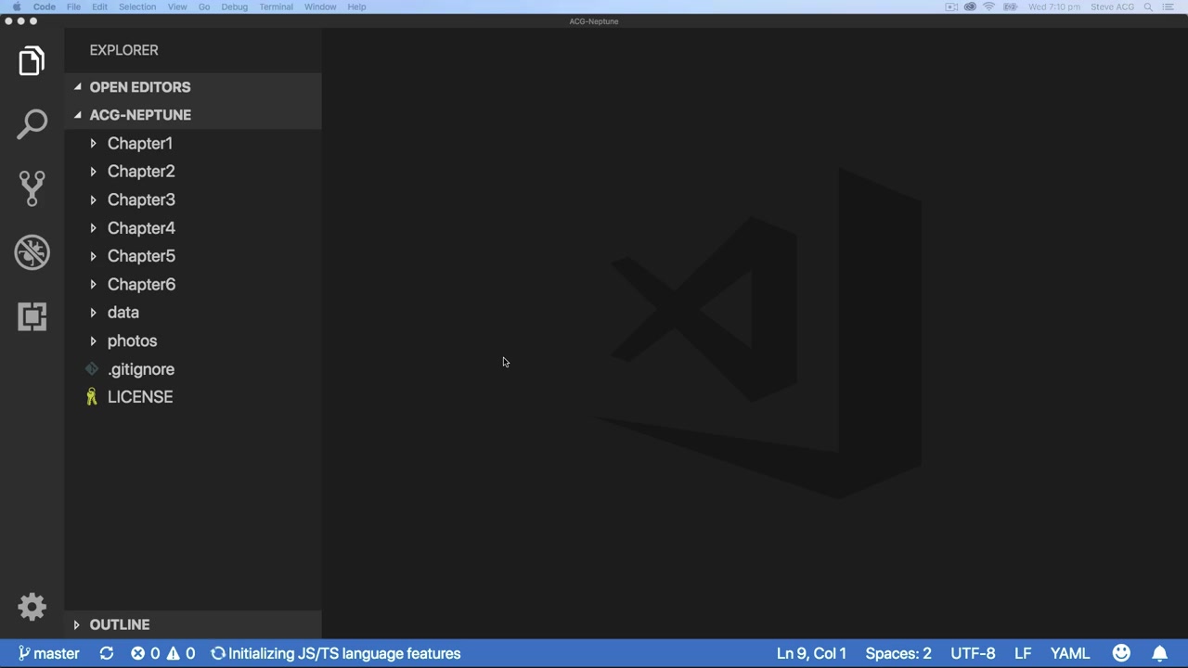Select the .gitignore file name
Screen dimensions: 1188x668
(141, 369)
